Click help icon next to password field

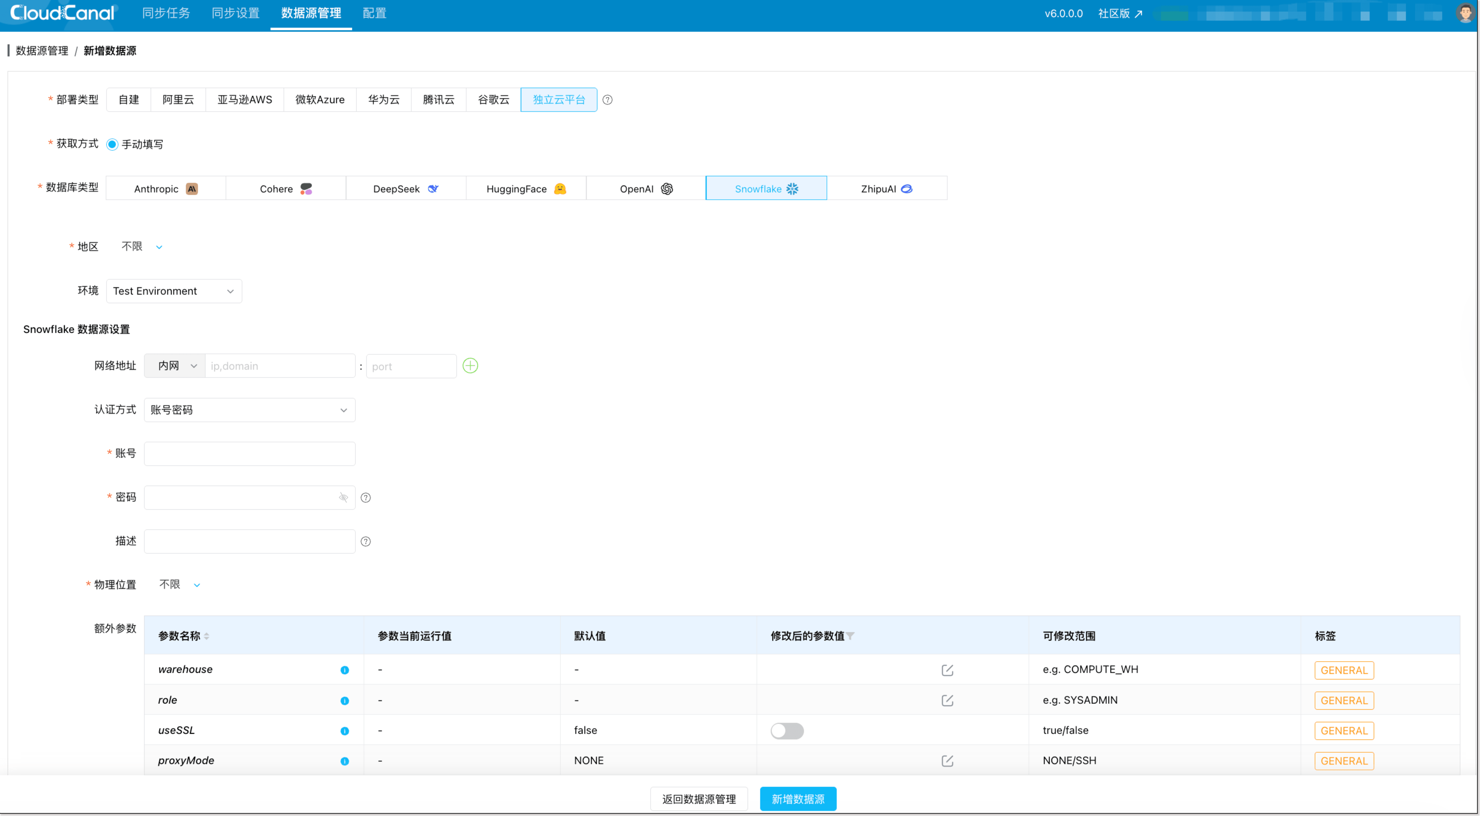(x=365, y=498)
